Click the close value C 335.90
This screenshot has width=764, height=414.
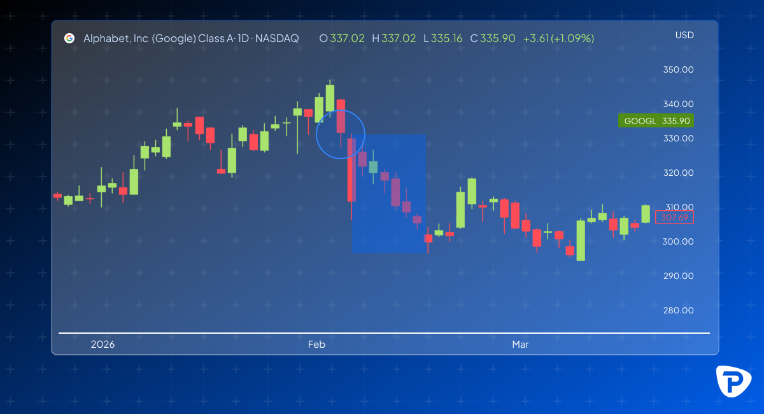(493, 38)
